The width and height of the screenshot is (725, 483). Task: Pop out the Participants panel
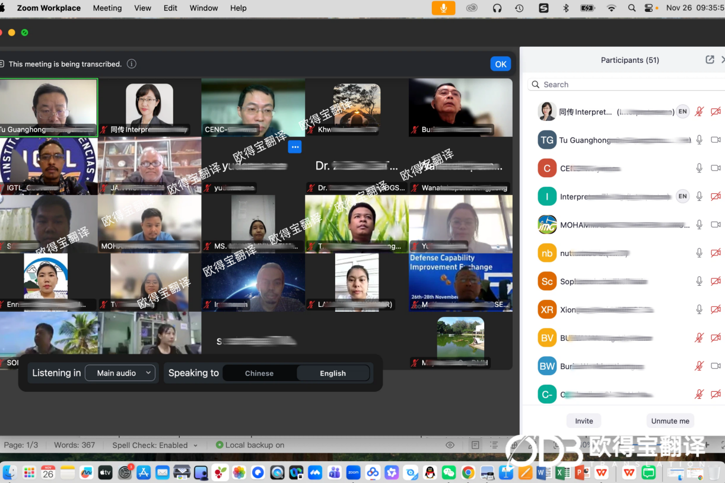tap(710, 60)
